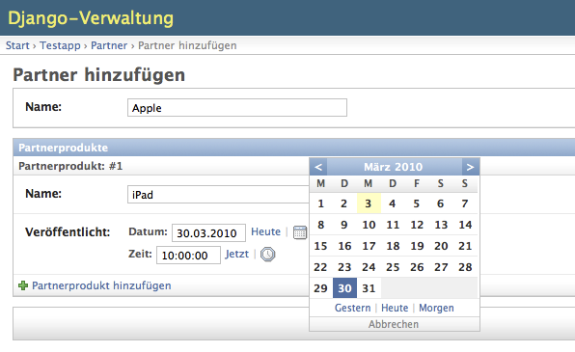This screenshot has height=352, width=575.
Task: Select highlighted day 3 in calendar
Action: pos(369,203)
